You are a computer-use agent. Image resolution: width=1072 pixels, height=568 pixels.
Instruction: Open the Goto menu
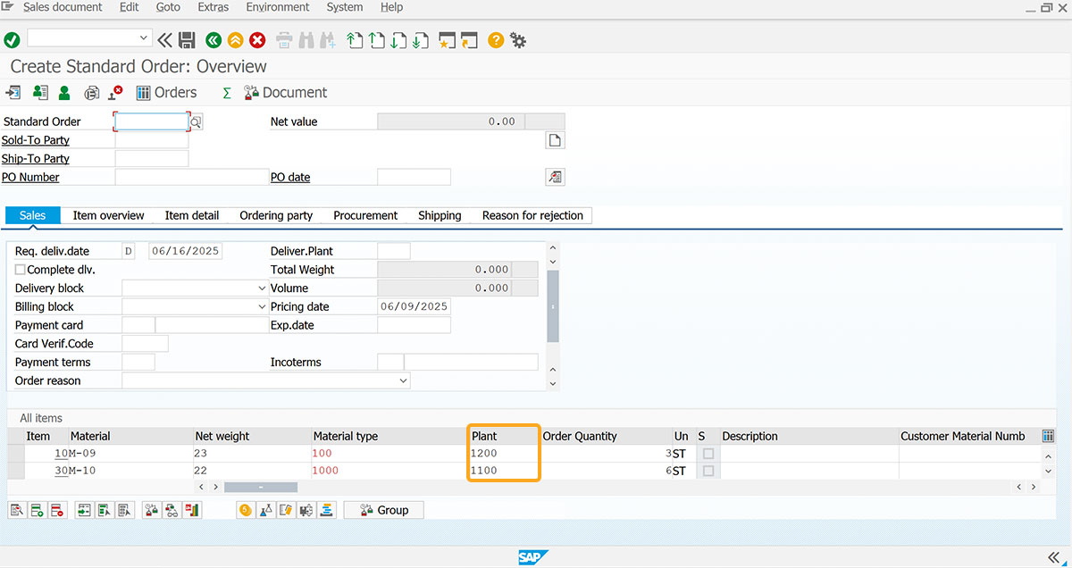[168, 7]
